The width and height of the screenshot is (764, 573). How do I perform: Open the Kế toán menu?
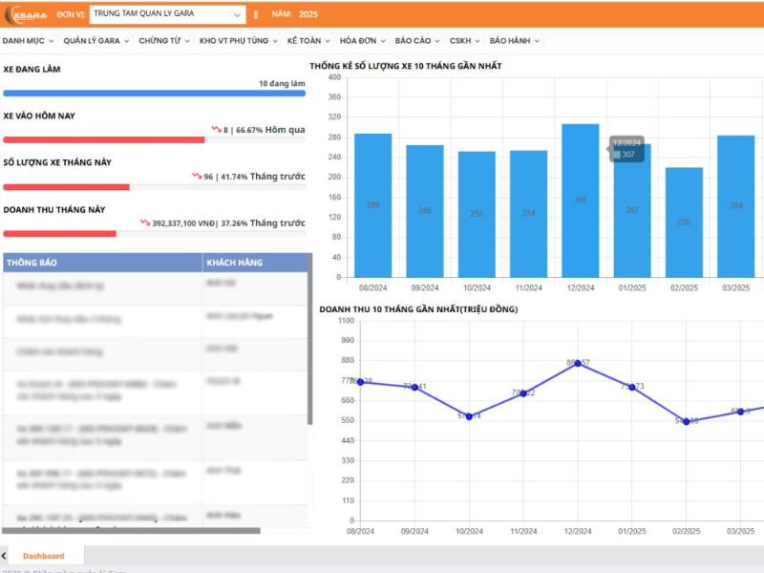[308, 41]
